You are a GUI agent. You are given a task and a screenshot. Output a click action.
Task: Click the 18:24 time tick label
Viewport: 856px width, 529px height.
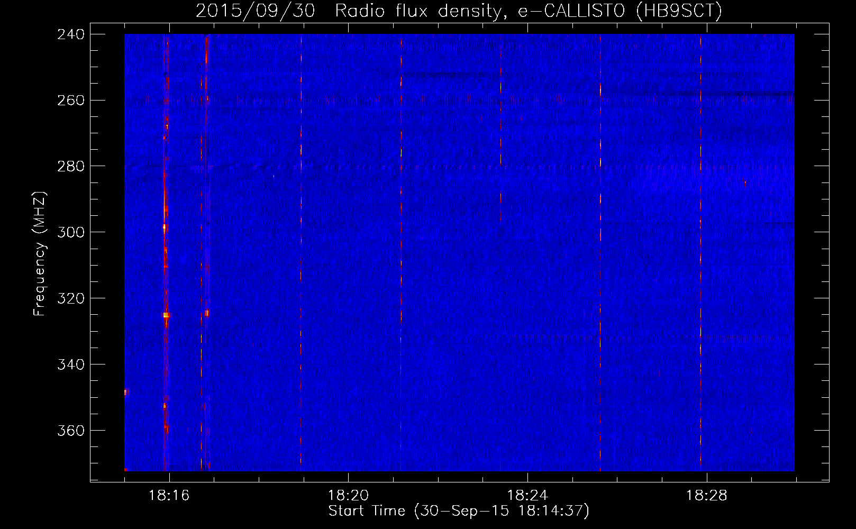tap(527, 495)
